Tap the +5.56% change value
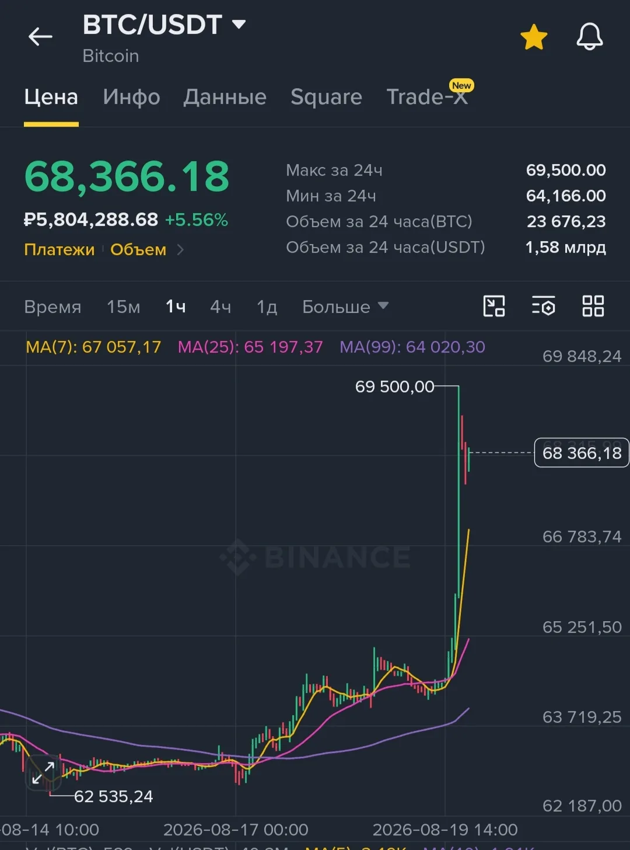Viewport: 630px width, 850px height. coord(197,220)
